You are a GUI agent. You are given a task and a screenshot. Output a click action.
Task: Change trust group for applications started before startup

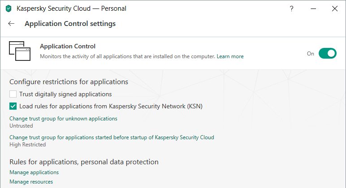[x=112, y=137]
